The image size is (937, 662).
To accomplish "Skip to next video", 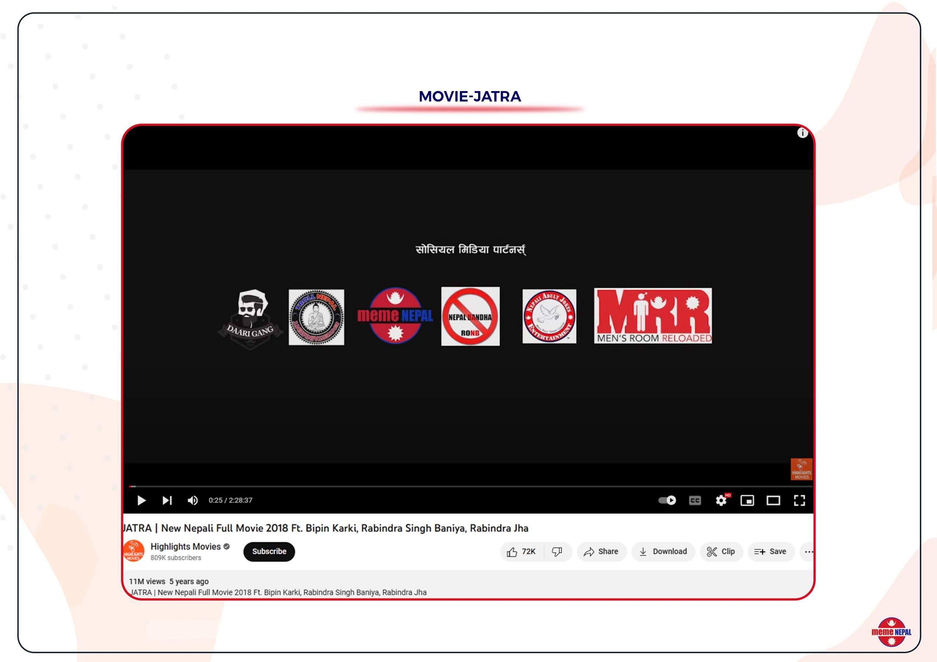I will click(167, 500).
